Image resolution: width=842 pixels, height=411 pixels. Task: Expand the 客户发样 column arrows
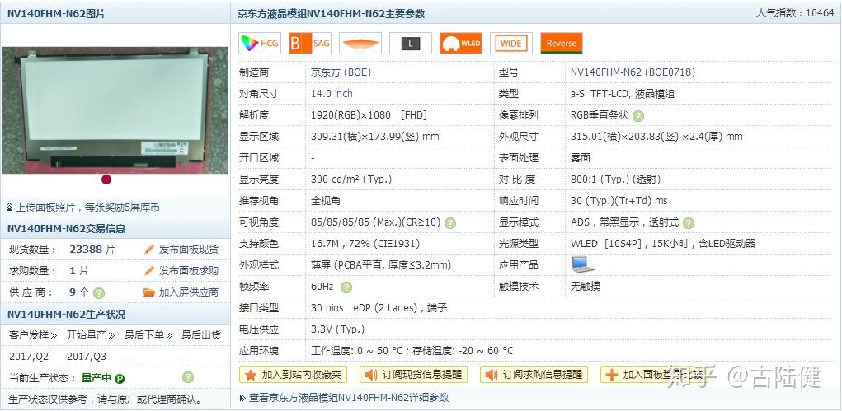[x=54, y=335]
